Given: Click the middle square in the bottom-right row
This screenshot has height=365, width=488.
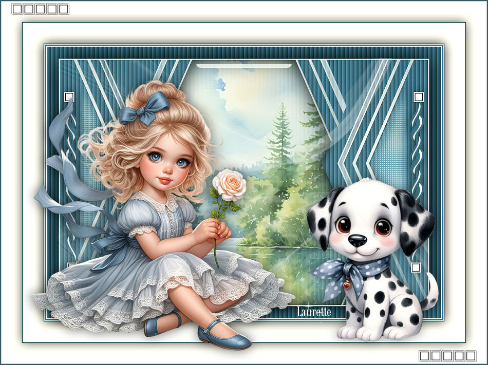Looking at the screenshot, I should pos(447,355).
